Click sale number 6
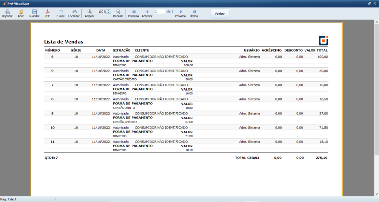This screenshot has height=202, width=379. tap(53, 57)
